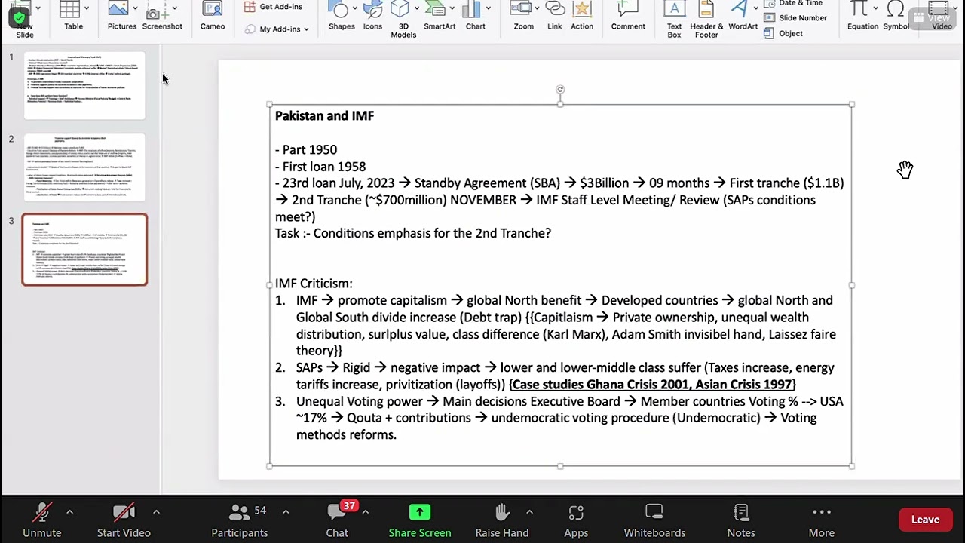Insert a Text Box
Image resolution: width=965 pixels, height=543 pixels.
click(x=674, y=19)
